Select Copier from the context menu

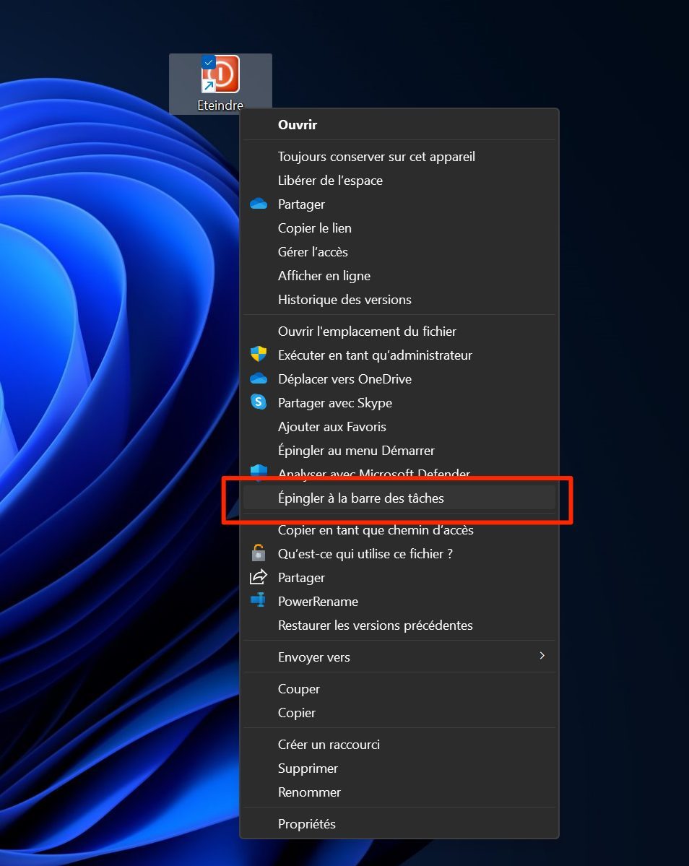pos(399,712)
